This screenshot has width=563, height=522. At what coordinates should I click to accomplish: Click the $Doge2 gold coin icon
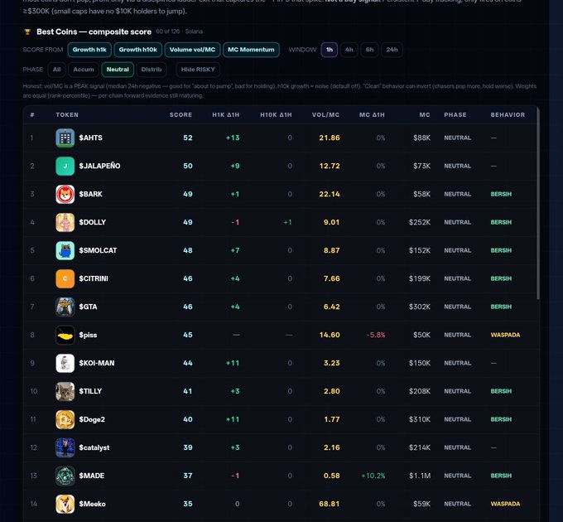point(65,419)
